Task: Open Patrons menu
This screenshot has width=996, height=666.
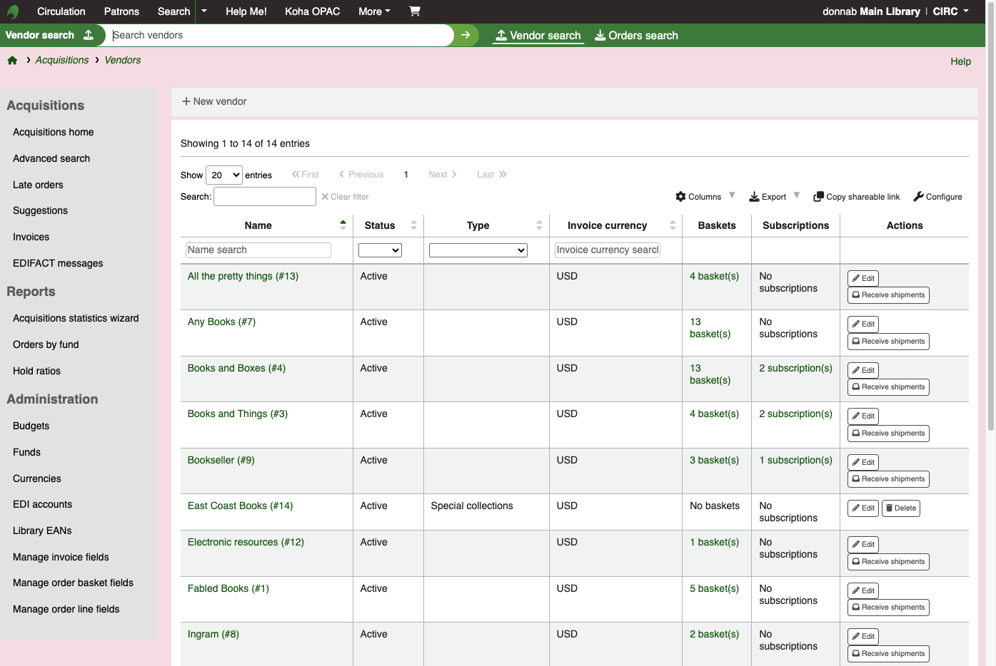Action: pyautogui.click(x=121, y=11)
